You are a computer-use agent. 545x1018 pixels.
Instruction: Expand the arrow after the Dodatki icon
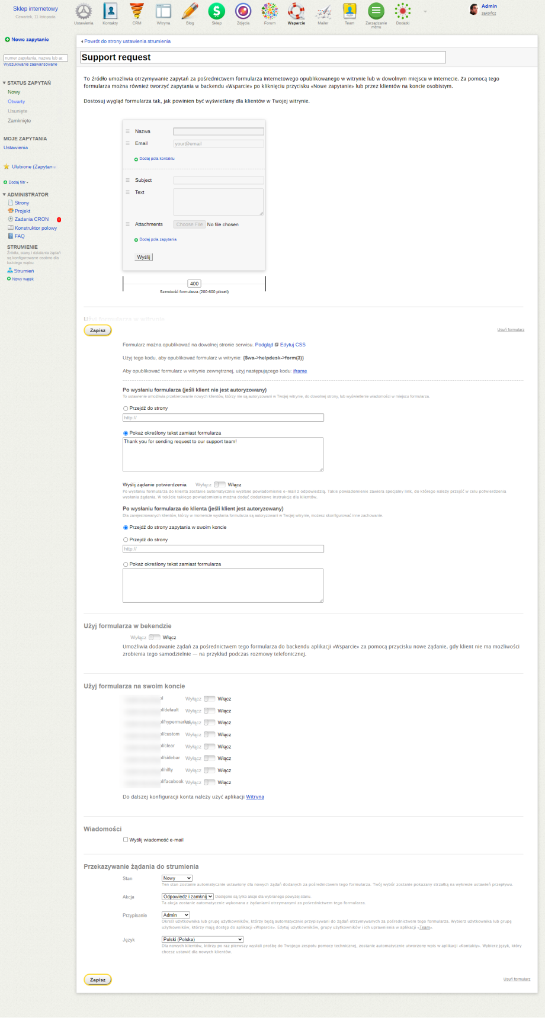pos(425,11)
